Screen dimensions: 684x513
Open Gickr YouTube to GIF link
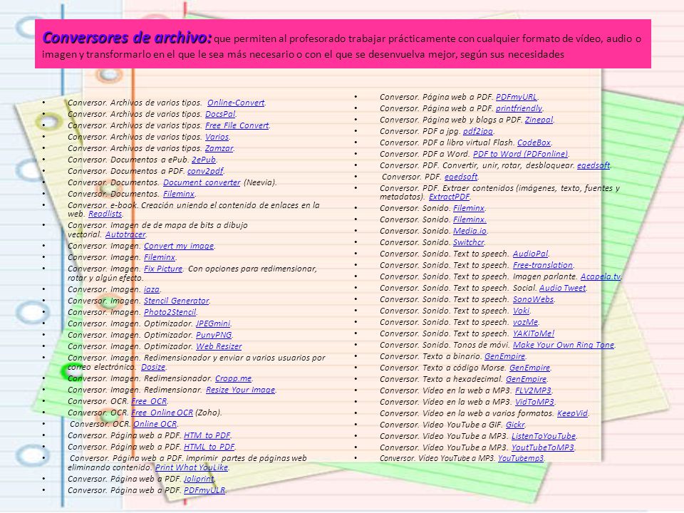[515, 425]
